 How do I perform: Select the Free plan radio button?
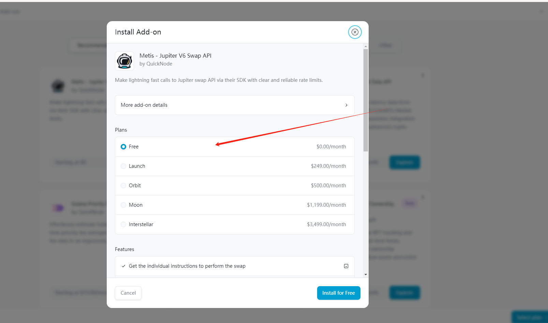(123, 147)
